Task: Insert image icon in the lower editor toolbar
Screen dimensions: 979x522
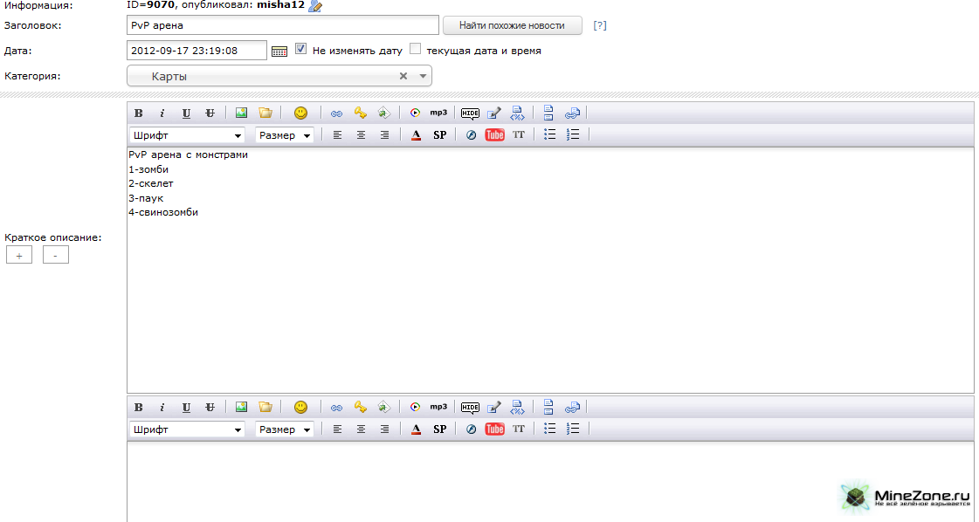Action: pos(242,407)
